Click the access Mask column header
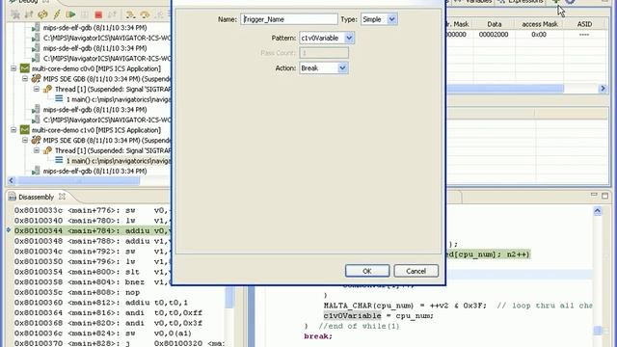 pyautogui.click(x=539, y=24)
